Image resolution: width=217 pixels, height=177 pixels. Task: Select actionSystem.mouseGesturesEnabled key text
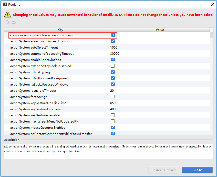[x=38, y=128]
